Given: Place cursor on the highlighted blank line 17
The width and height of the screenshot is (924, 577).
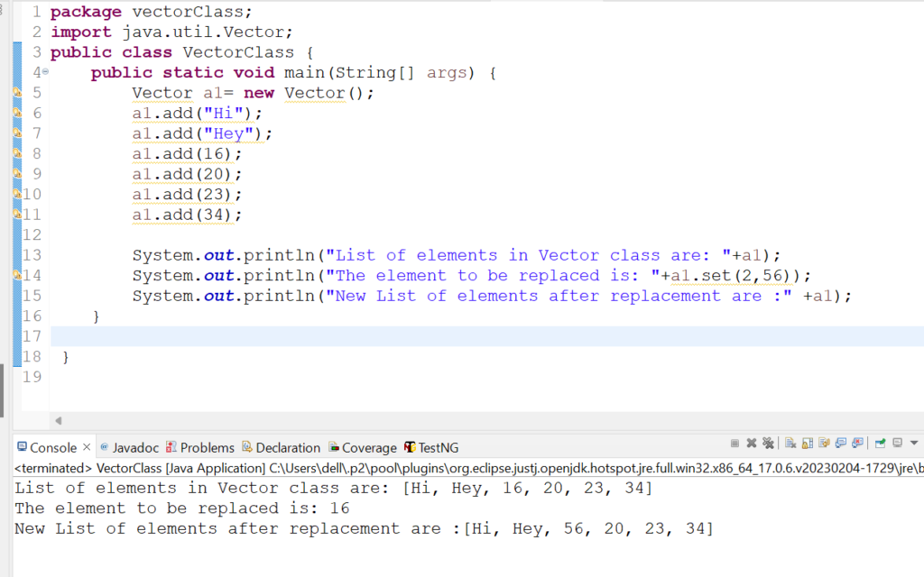Looking at the screenshot, I should 486,336.
